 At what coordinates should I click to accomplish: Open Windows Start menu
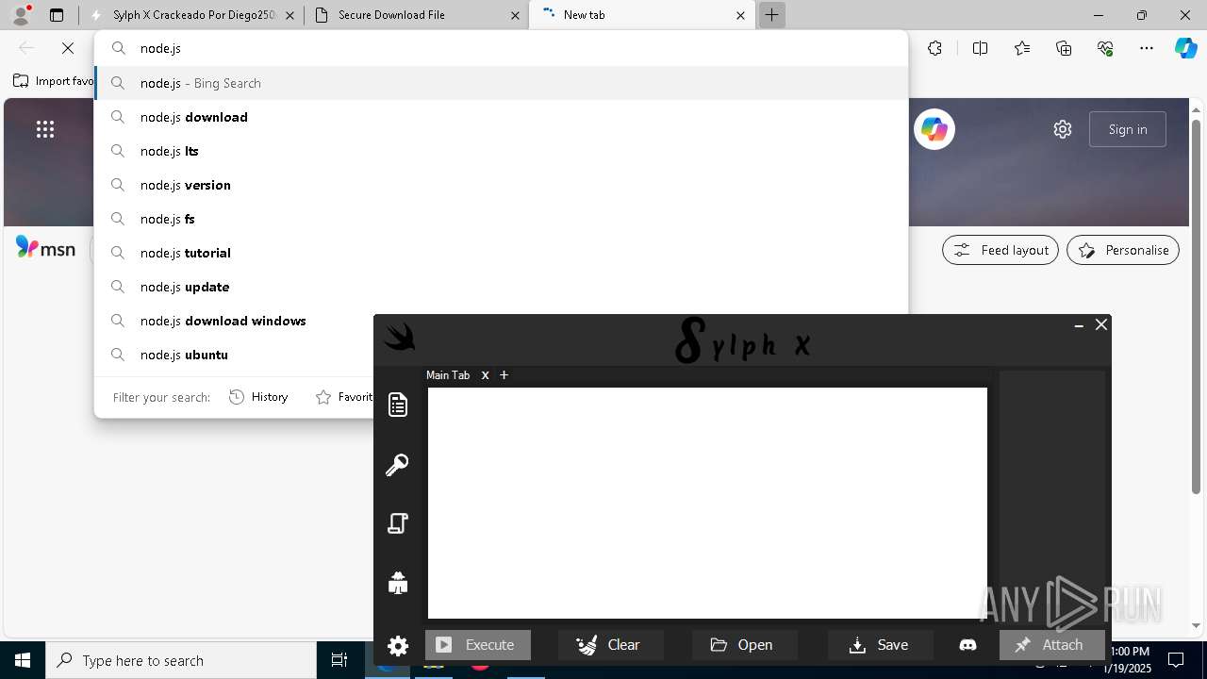point(23,660)
